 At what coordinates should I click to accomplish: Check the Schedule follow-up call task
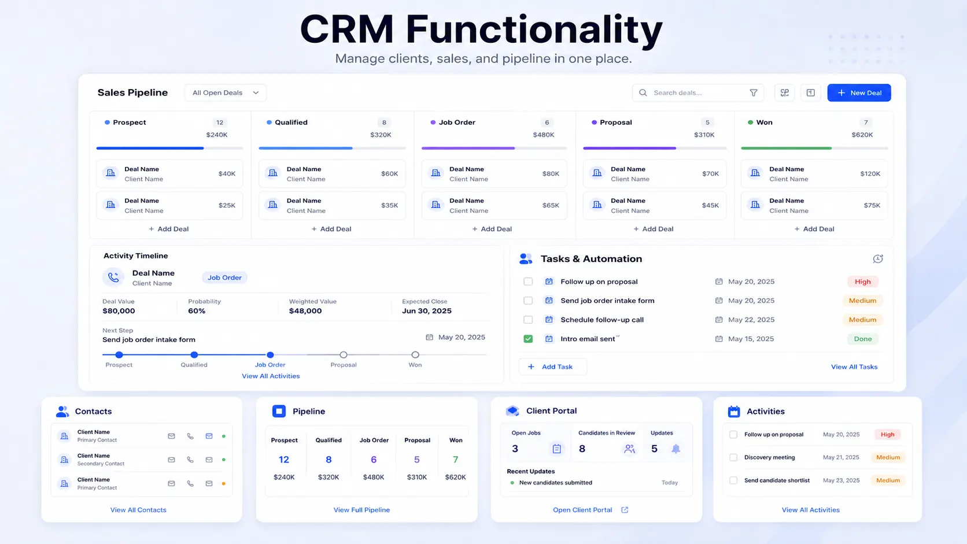(528, 320)
